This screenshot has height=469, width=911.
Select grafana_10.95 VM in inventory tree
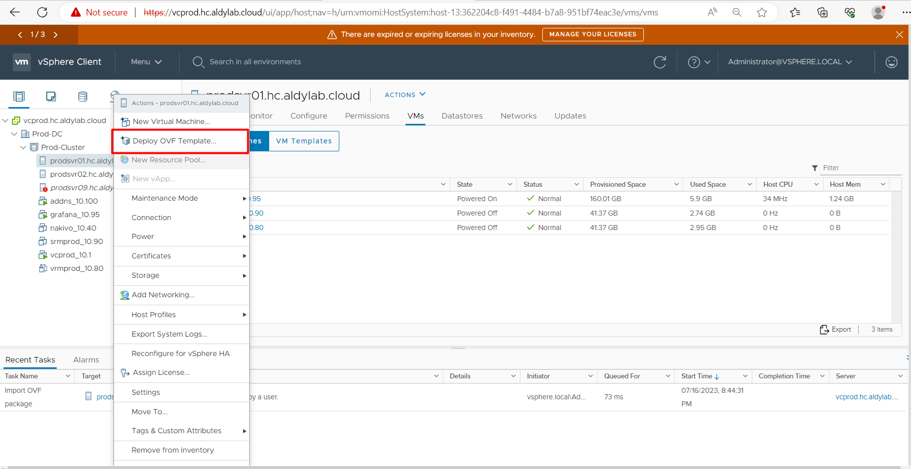click(75, 215)
